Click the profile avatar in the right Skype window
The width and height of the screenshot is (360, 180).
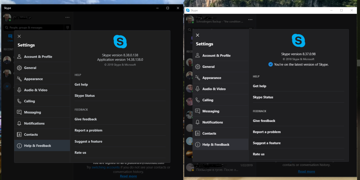[x=190, y=20]
